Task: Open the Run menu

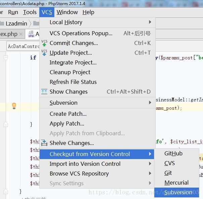Action: pyautogui.click(x=13, y=12)
